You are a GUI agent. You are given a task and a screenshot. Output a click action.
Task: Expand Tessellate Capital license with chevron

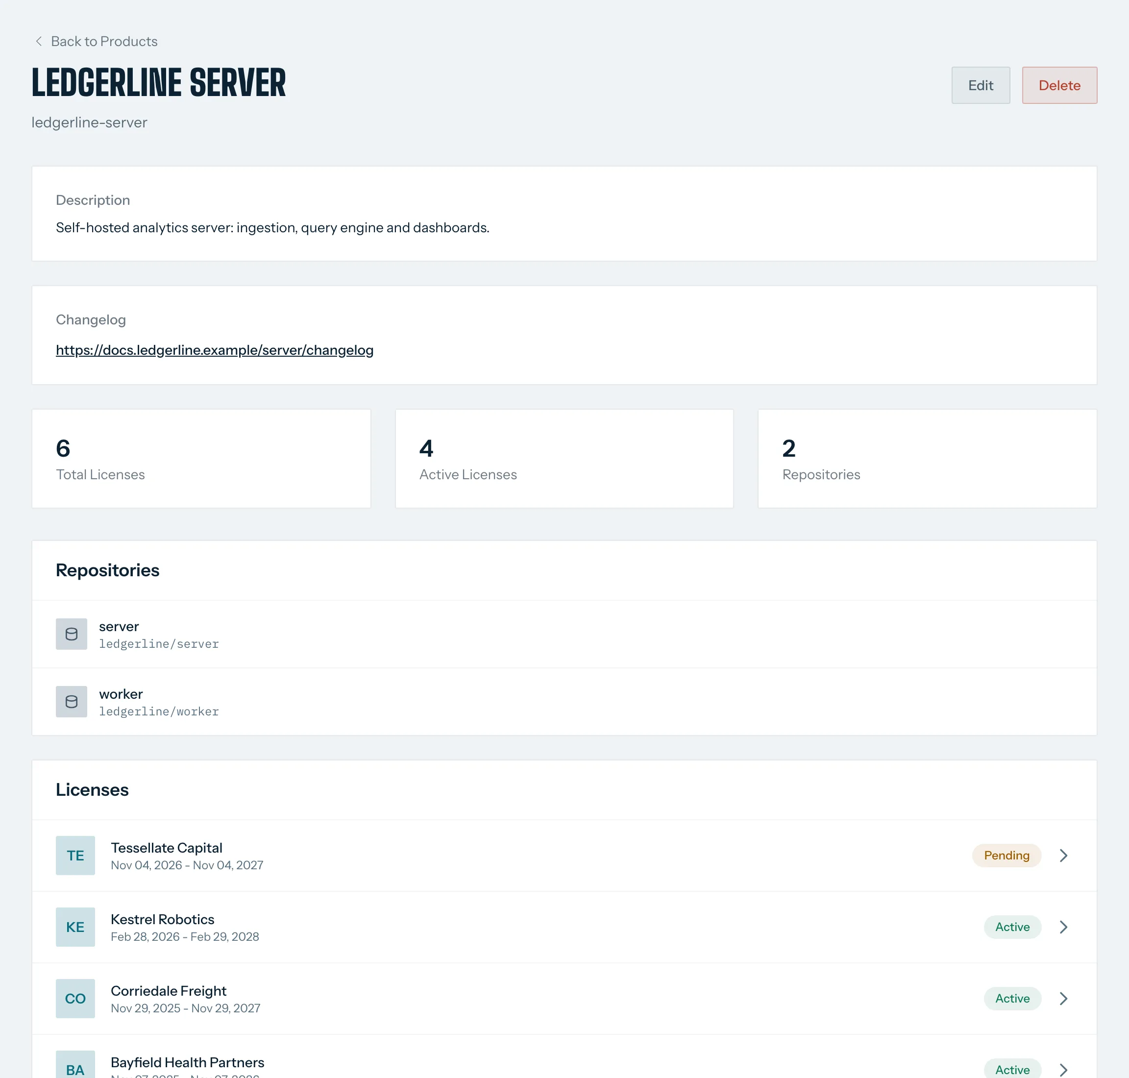pyautogui.click(x=1063, y=856)
